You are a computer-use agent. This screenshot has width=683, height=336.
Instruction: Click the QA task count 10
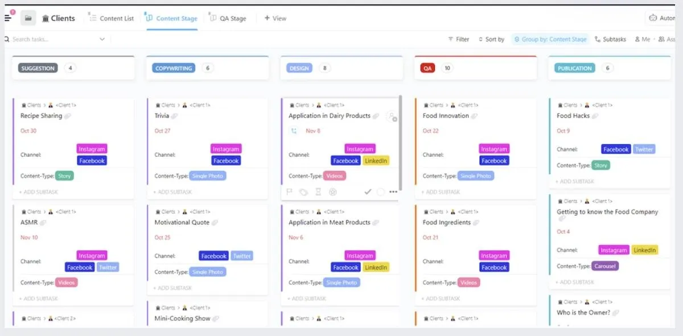click(x=447, y=68)
